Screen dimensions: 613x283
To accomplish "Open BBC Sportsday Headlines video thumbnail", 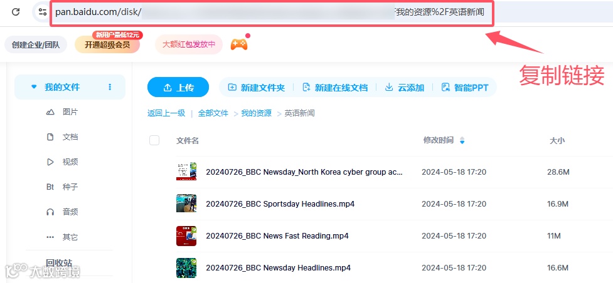I will coord(186,203).
